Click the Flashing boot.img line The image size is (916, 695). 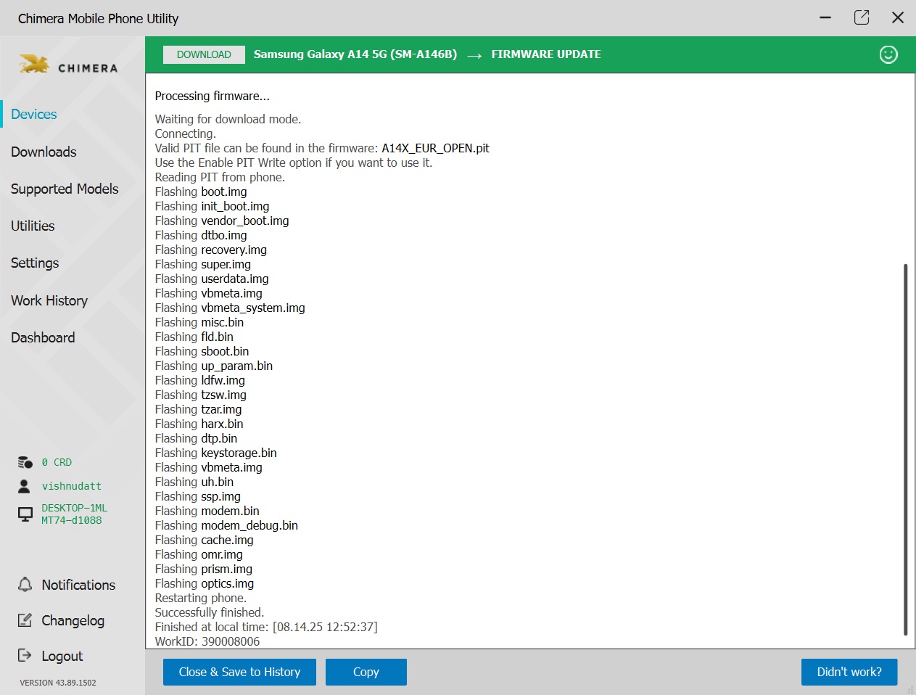coord(201,192)
